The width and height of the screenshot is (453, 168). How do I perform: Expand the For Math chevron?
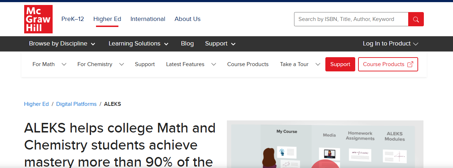tap(64, 64)
